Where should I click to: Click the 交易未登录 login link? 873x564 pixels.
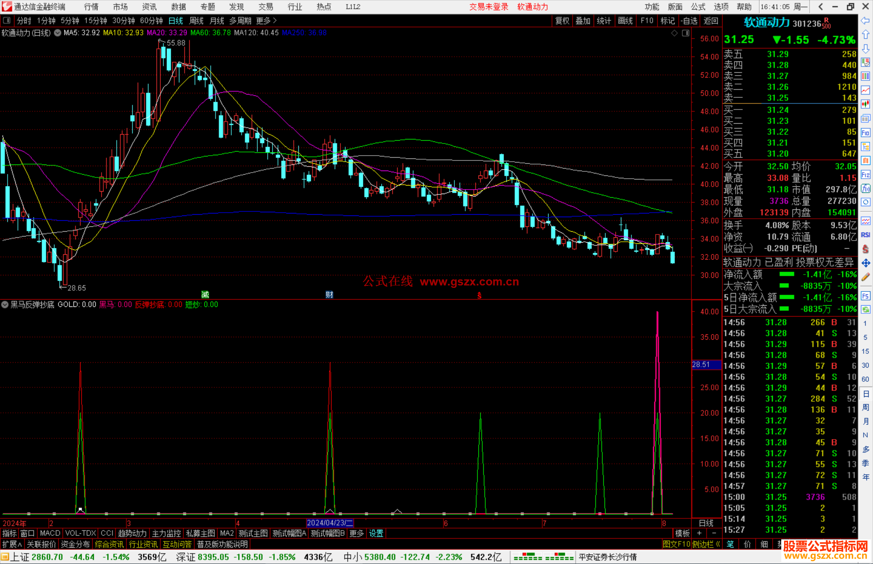click(488, 6)
